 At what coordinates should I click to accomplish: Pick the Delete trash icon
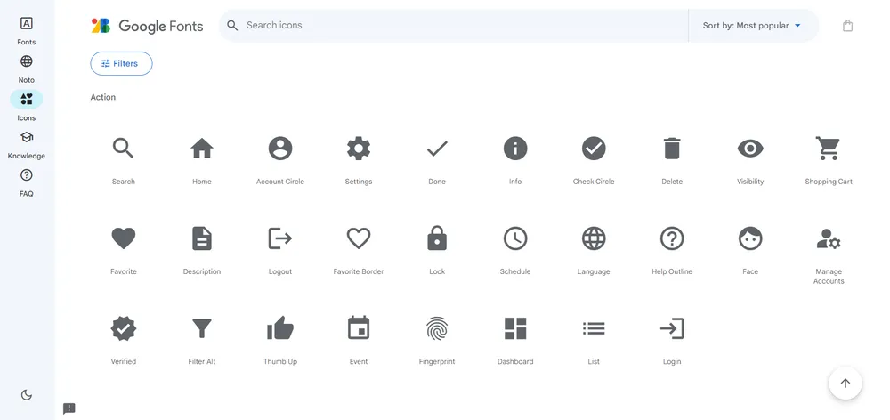point(672,148)
